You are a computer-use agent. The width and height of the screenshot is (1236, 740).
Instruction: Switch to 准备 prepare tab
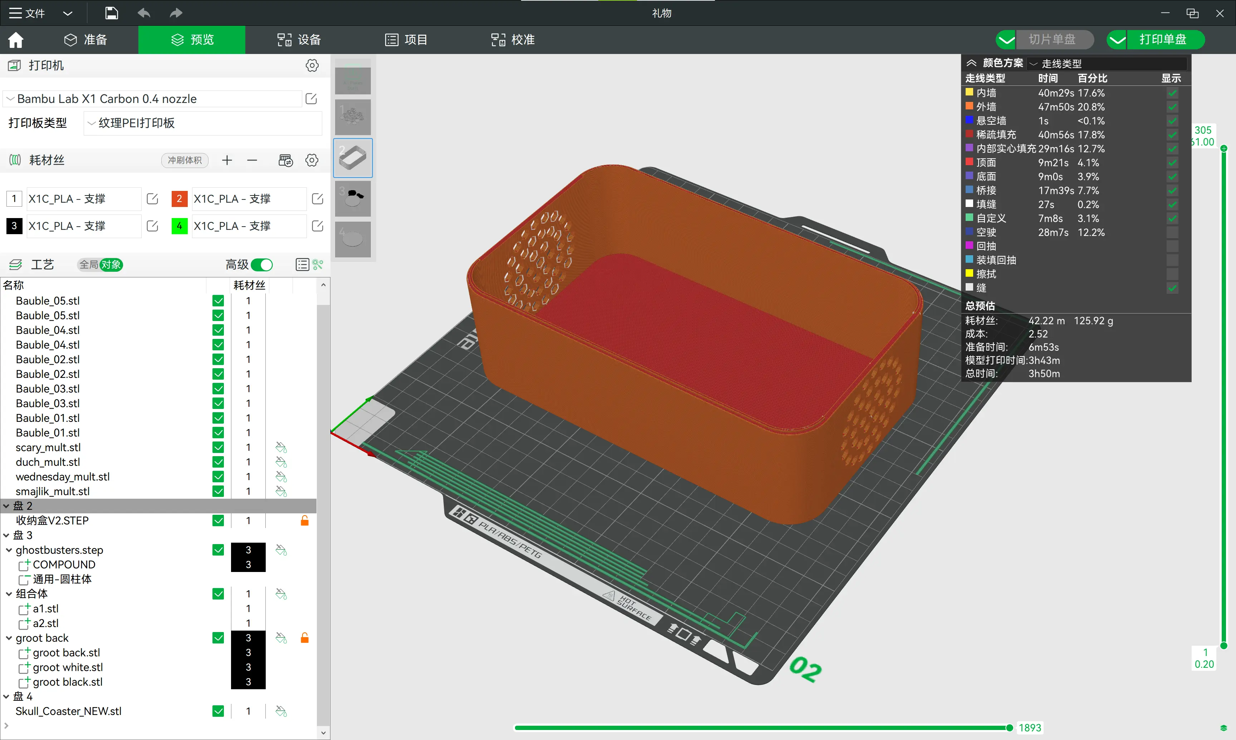[85, 39]
